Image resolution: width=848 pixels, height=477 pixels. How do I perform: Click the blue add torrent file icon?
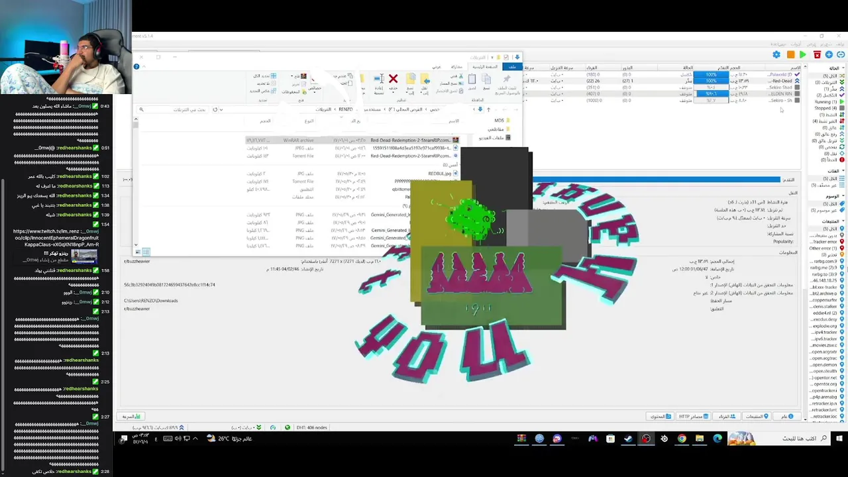[x=829, y=55]
